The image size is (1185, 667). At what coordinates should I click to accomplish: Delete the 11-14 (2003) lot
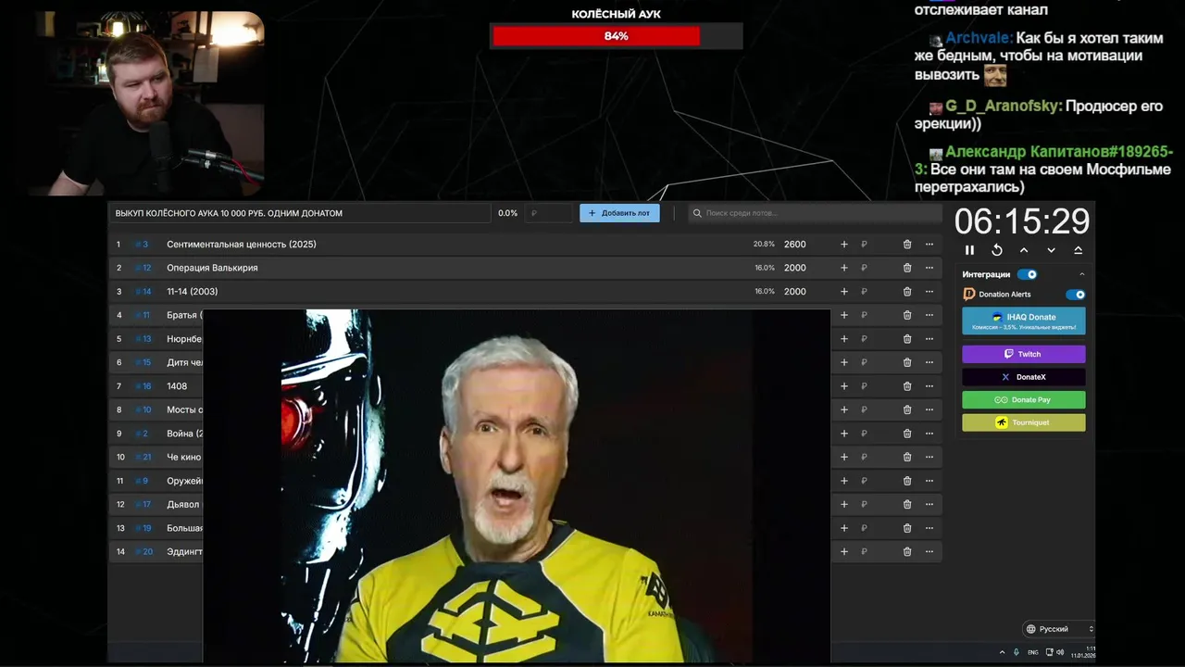click(907, 292)
